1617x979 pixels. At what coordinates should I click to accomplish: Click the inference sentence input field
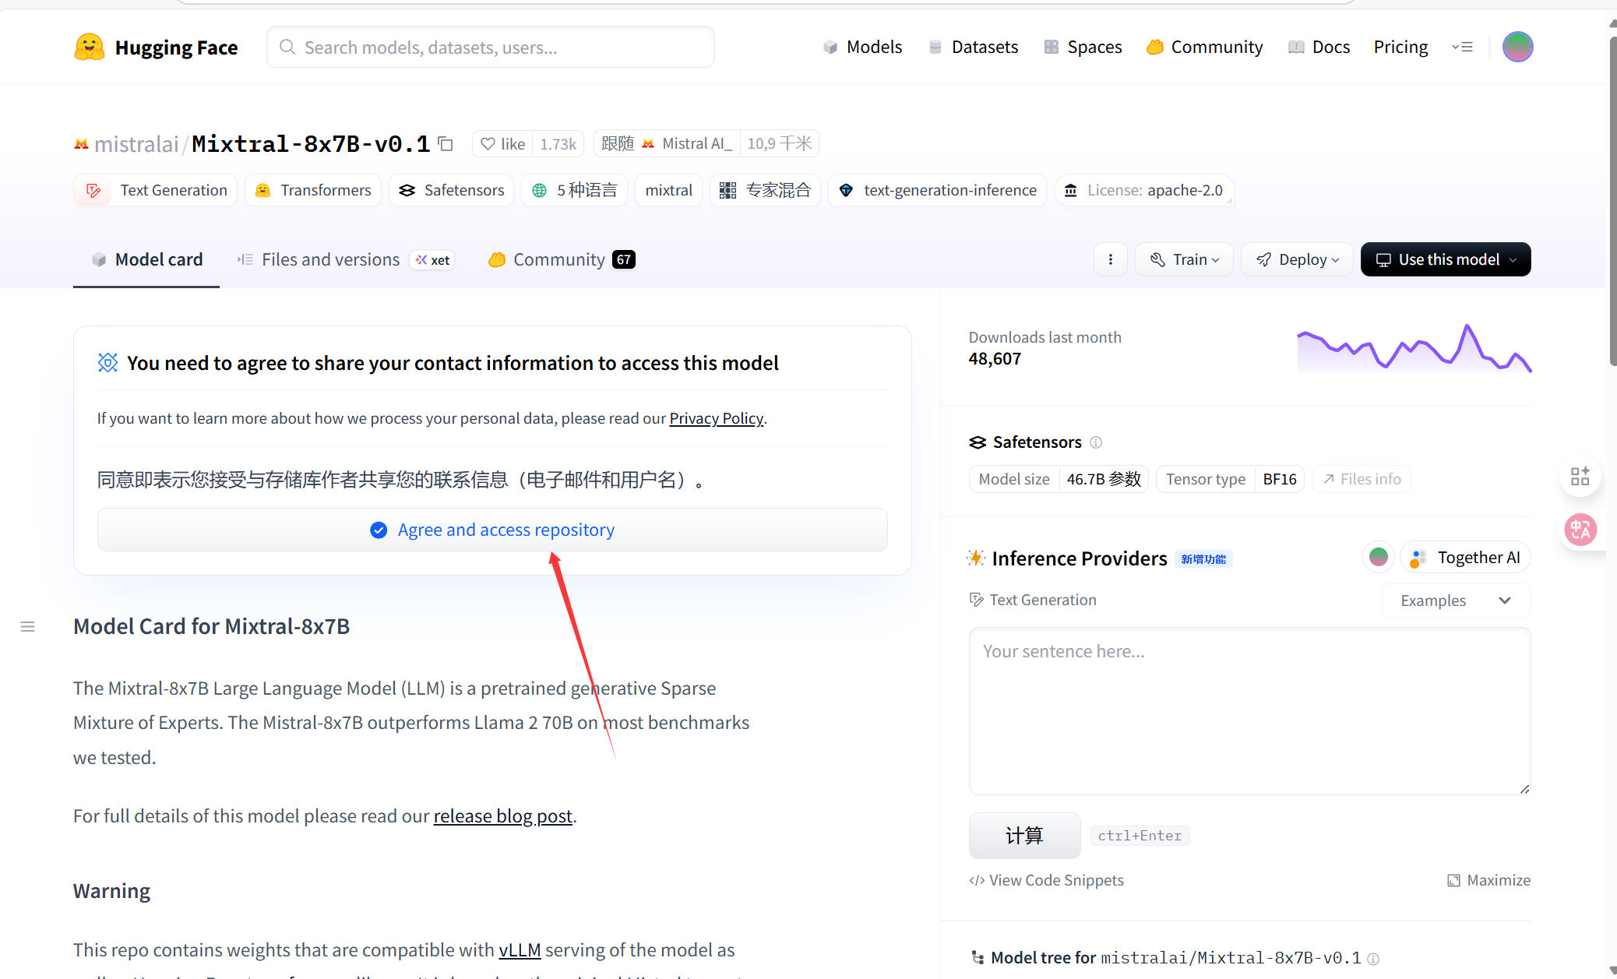[1246, 709]
